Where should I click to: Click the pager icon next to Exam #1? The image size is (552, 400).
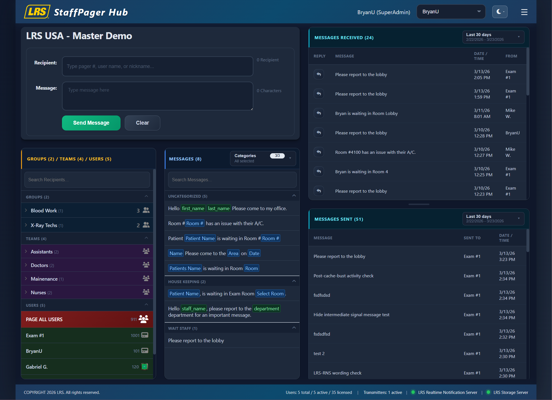[145, 335]
